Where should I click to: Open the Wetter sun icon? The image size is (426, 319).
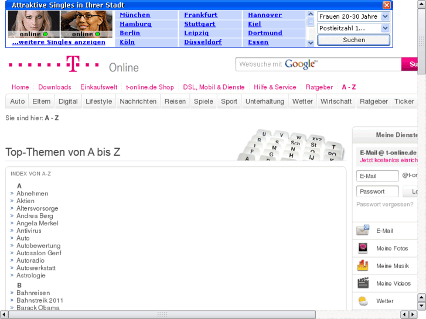[x=363, y=301]
